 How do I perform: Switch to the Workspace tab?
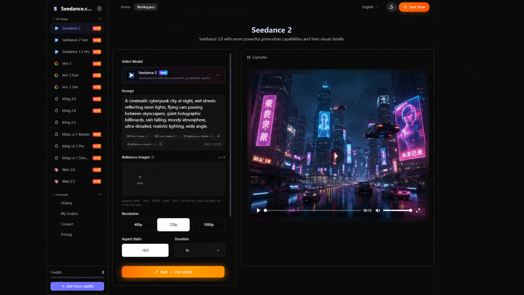coord(146,7)
